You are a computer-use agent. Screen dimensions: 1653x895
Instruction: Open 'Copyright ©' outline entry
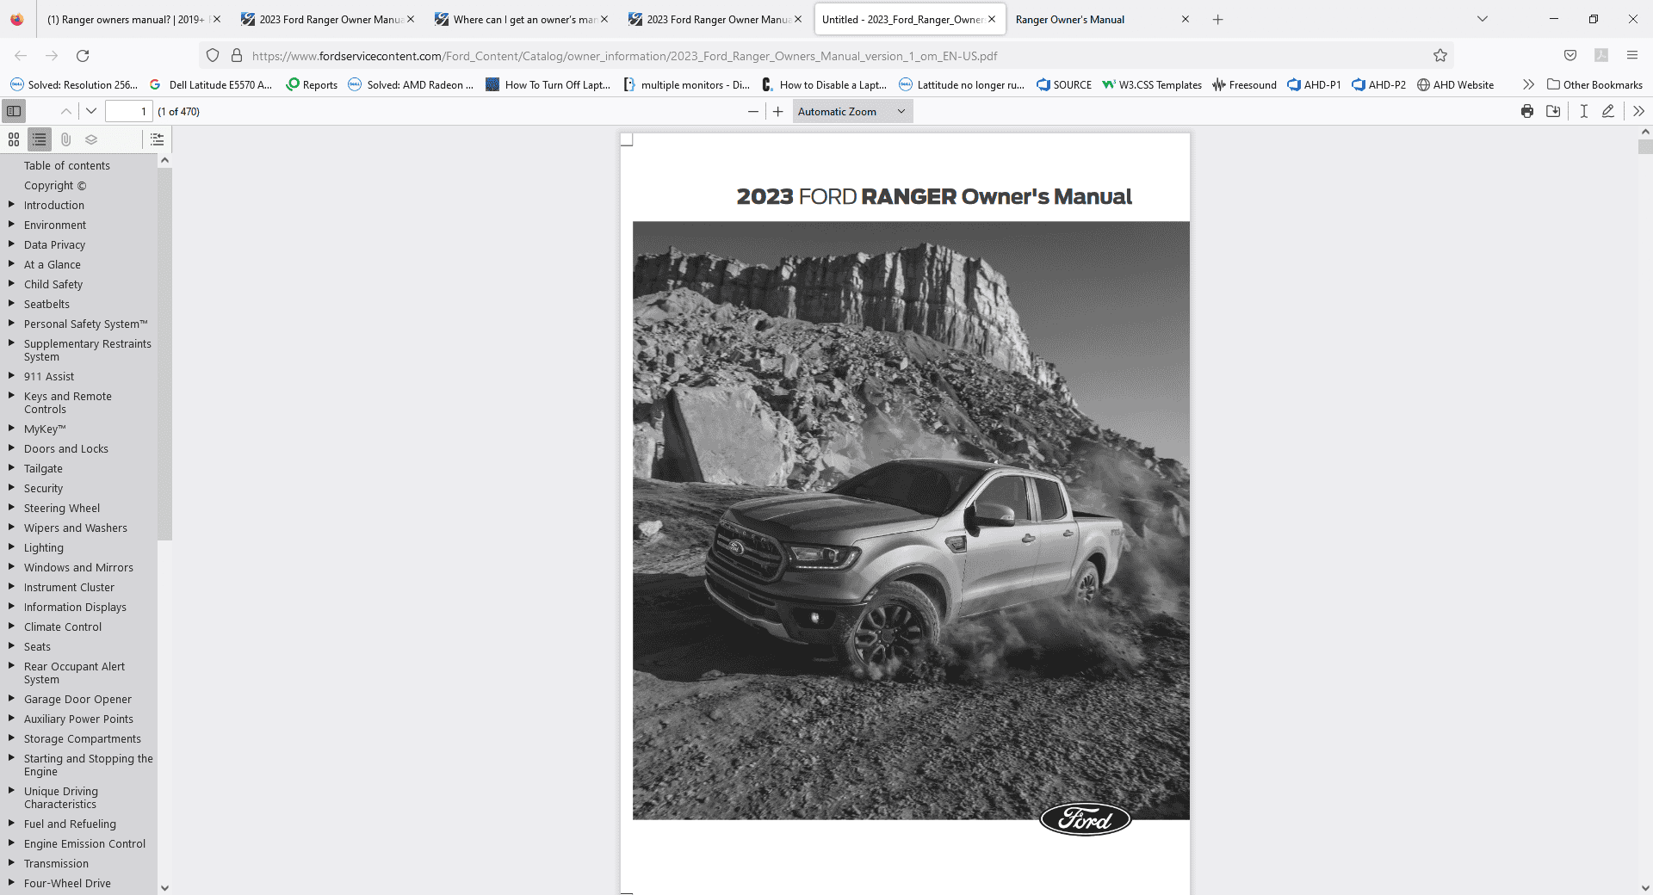click(55, 185)
